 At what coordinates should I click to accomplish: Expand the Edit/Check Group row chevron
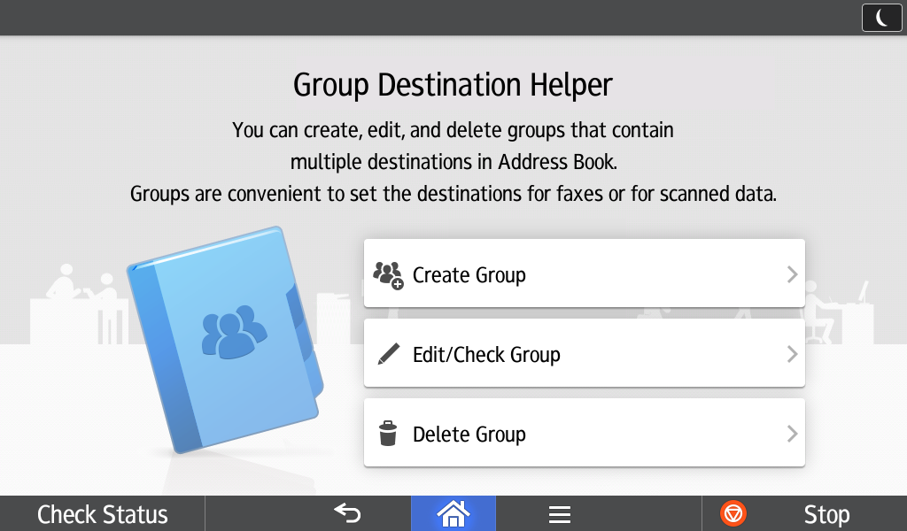(x=792, y=353)
